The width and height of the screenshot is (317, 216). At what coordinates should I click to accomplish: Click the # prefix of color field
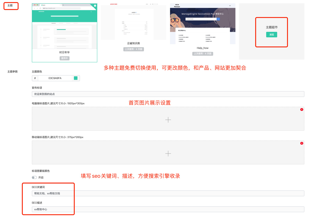35,78
